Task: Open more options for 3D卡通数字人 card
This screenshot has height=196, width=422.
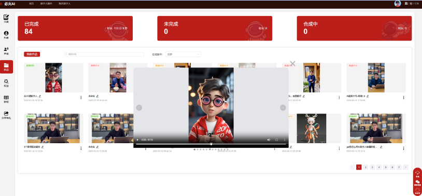Action: (x=81, y=97)
